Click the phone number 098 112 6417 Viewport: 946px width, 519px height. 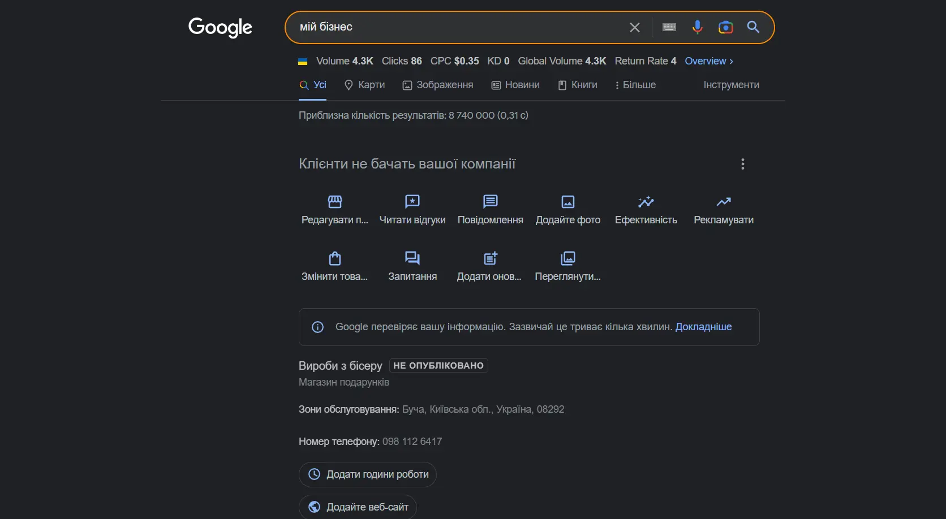412,442
